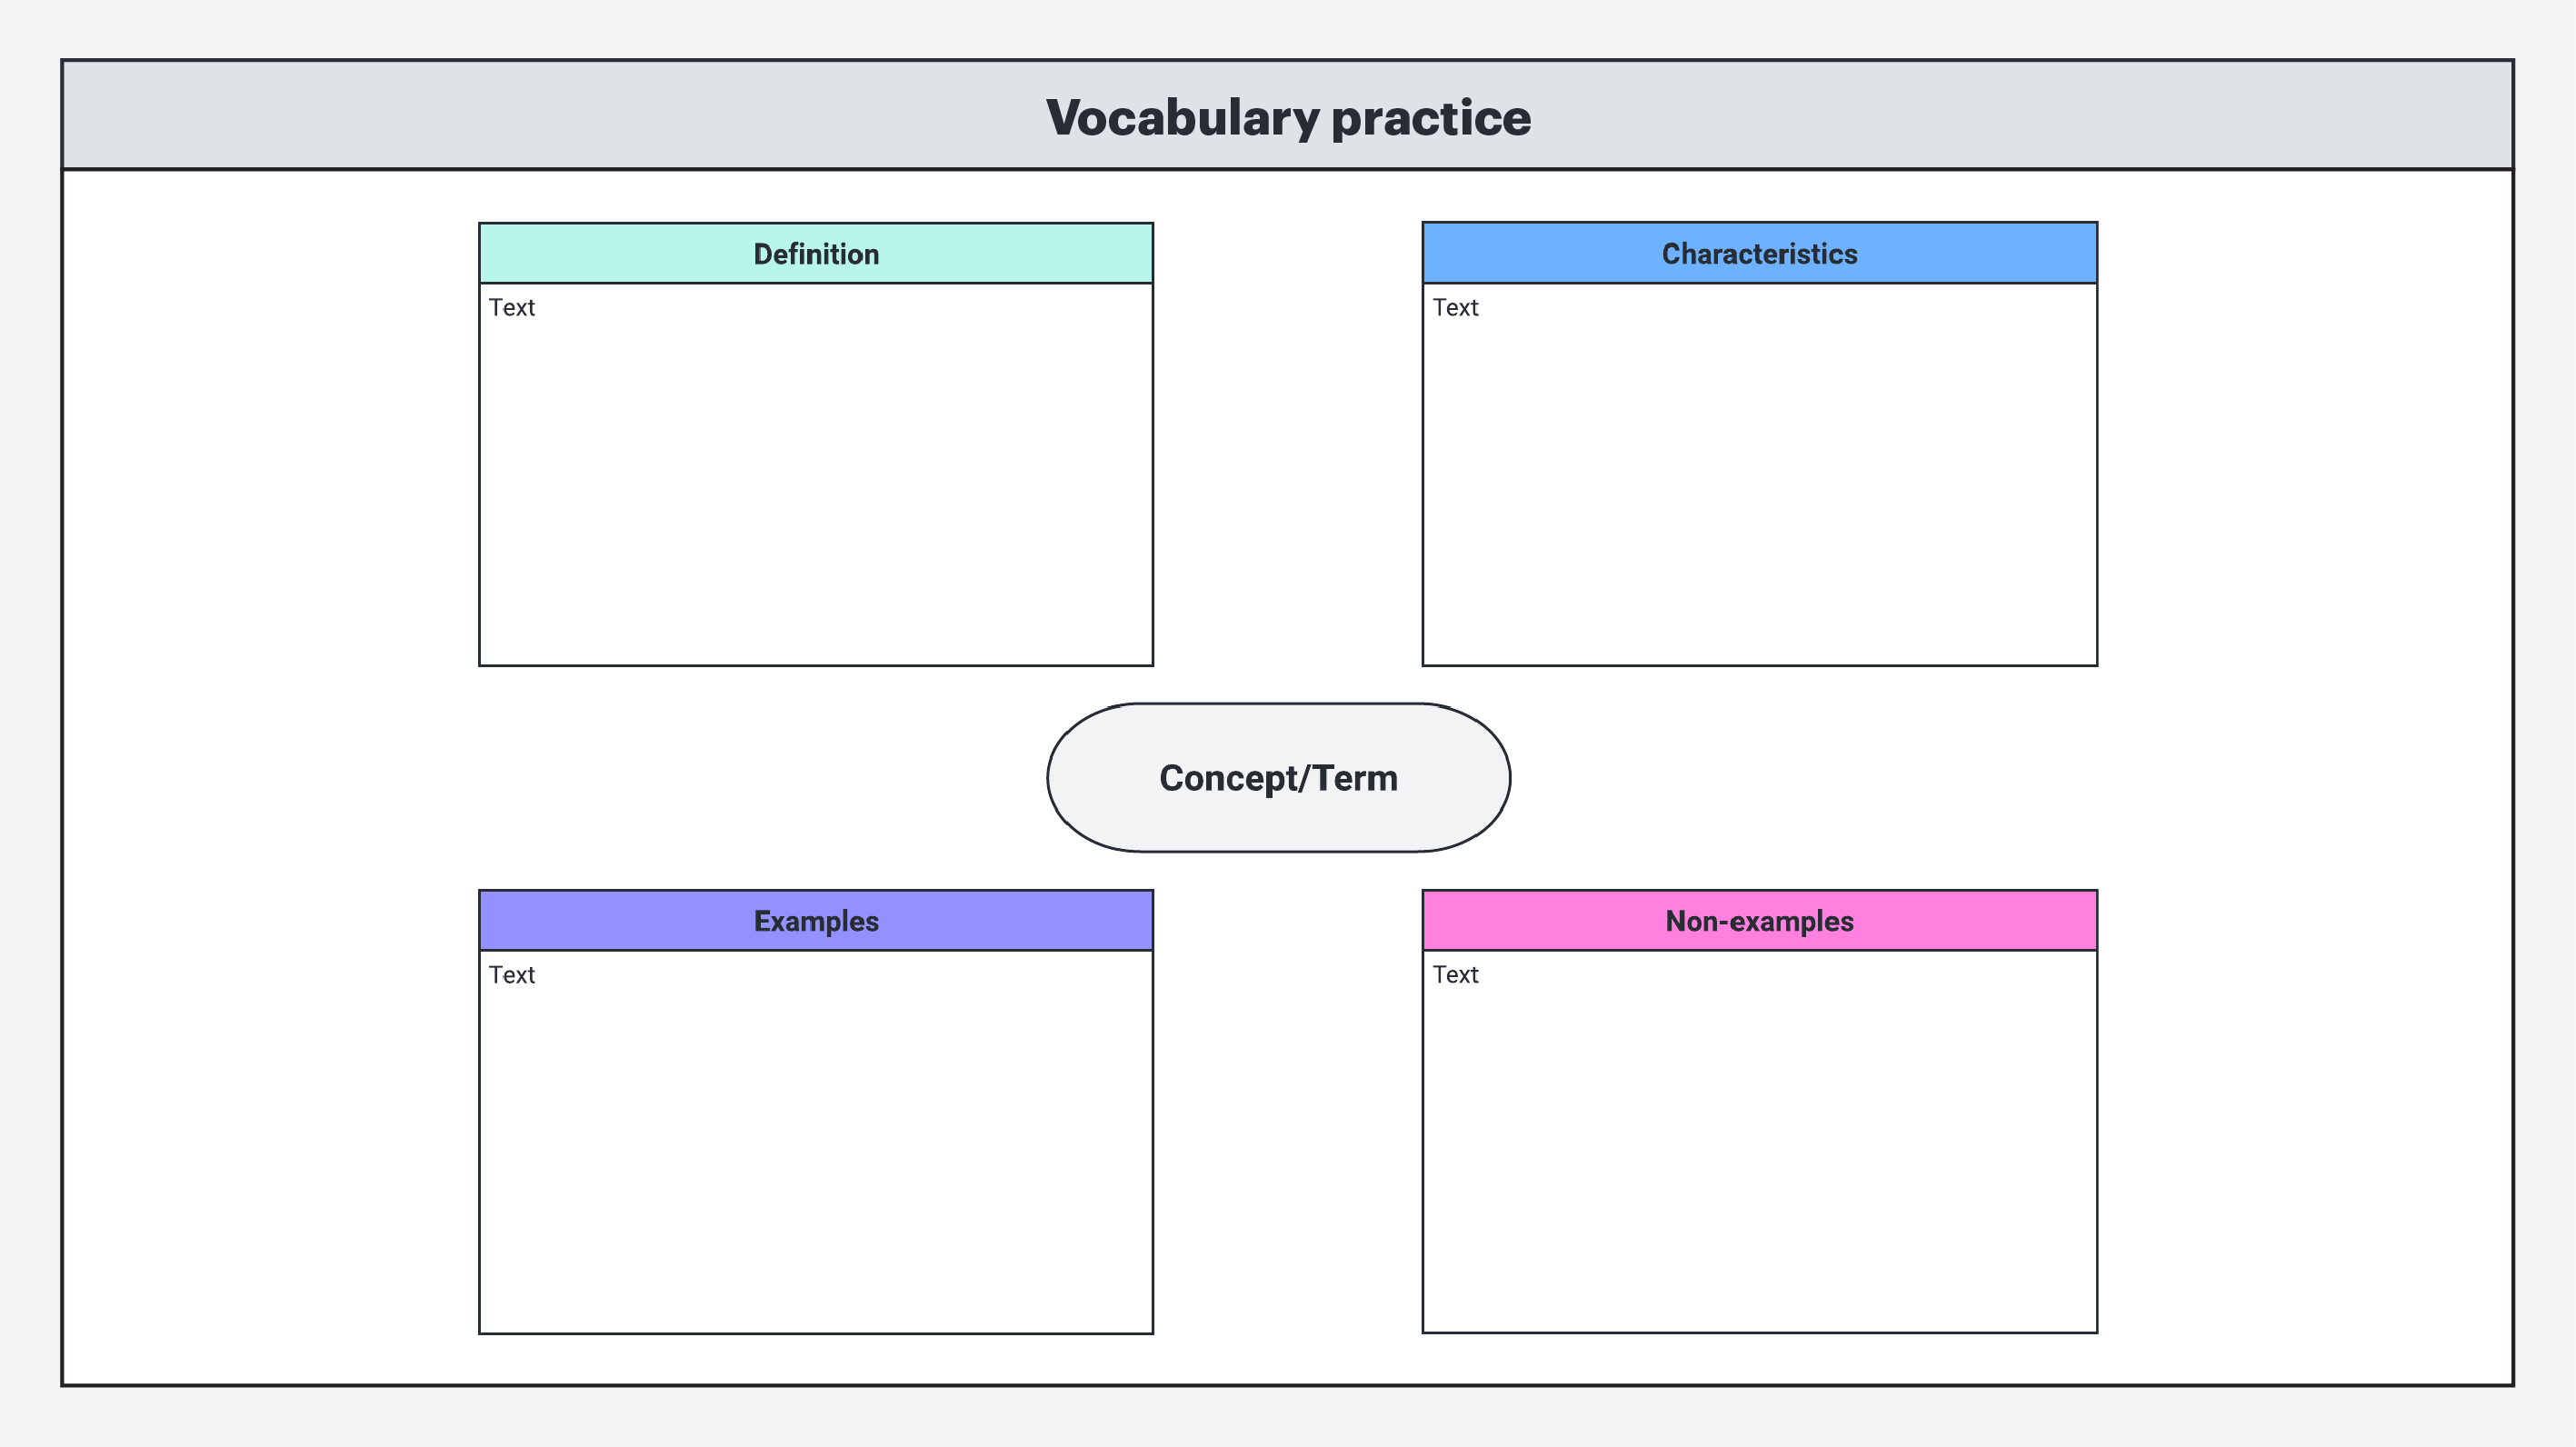
Task: Click the Text placeholder under Characteristics
Action: (x=1455, y=308)
